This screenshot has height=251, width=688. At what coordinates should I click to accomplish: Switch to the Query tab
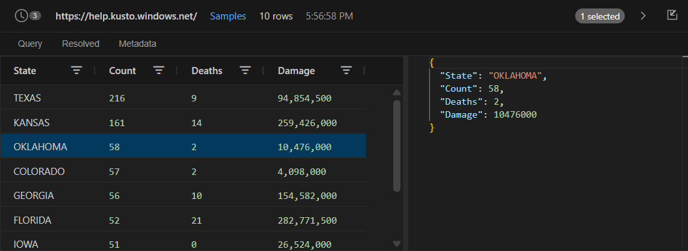click(30, 44)
